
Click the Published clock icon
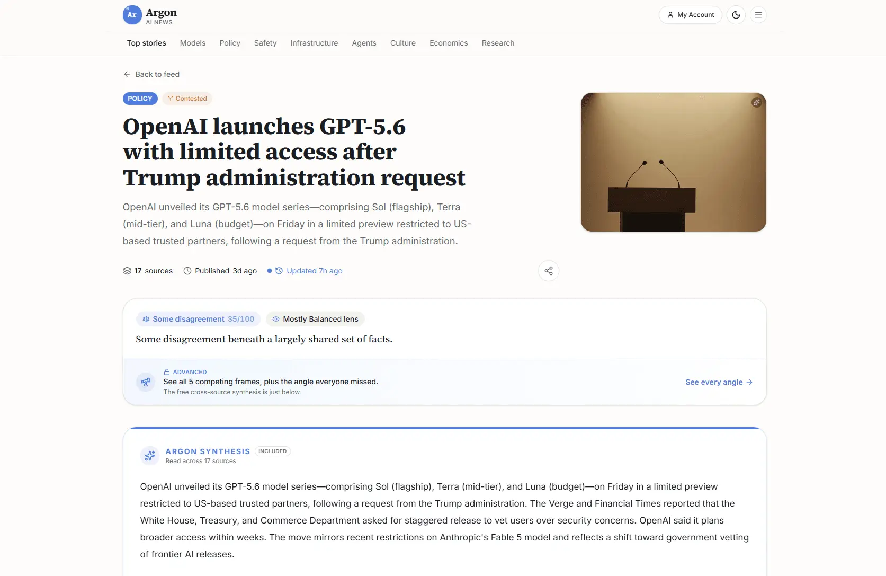coord(187,271)
